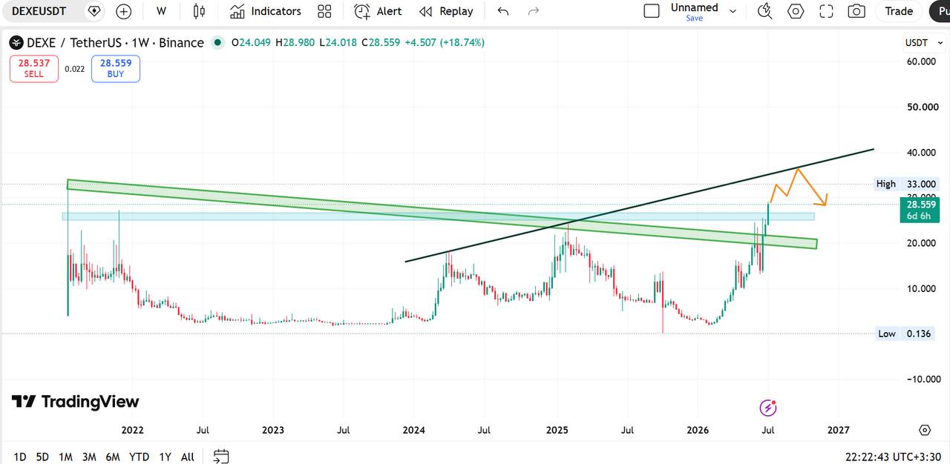
Task: Click the TradingView logo
Action: point(76,402)
